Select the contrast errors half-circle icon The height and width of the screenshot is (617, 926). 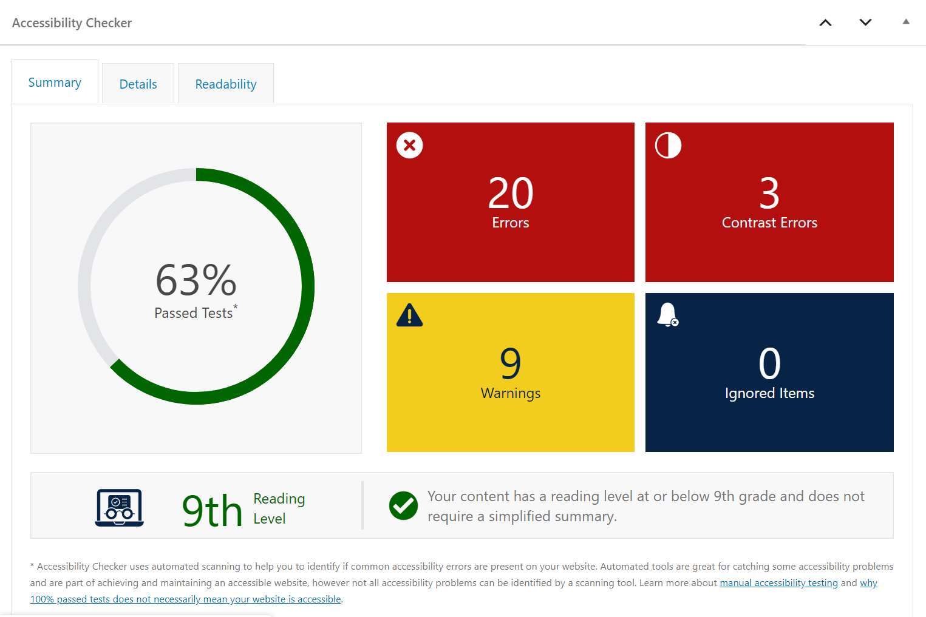668,145
